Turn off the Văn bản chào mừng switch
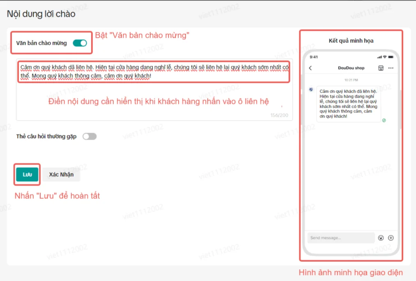Screen dimensions: 416x281 tap(80, 43)
